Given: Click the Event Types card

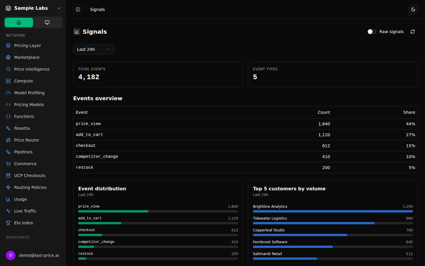Looking at the screenshot, I should pyautogui.click(x=333, y=74).
